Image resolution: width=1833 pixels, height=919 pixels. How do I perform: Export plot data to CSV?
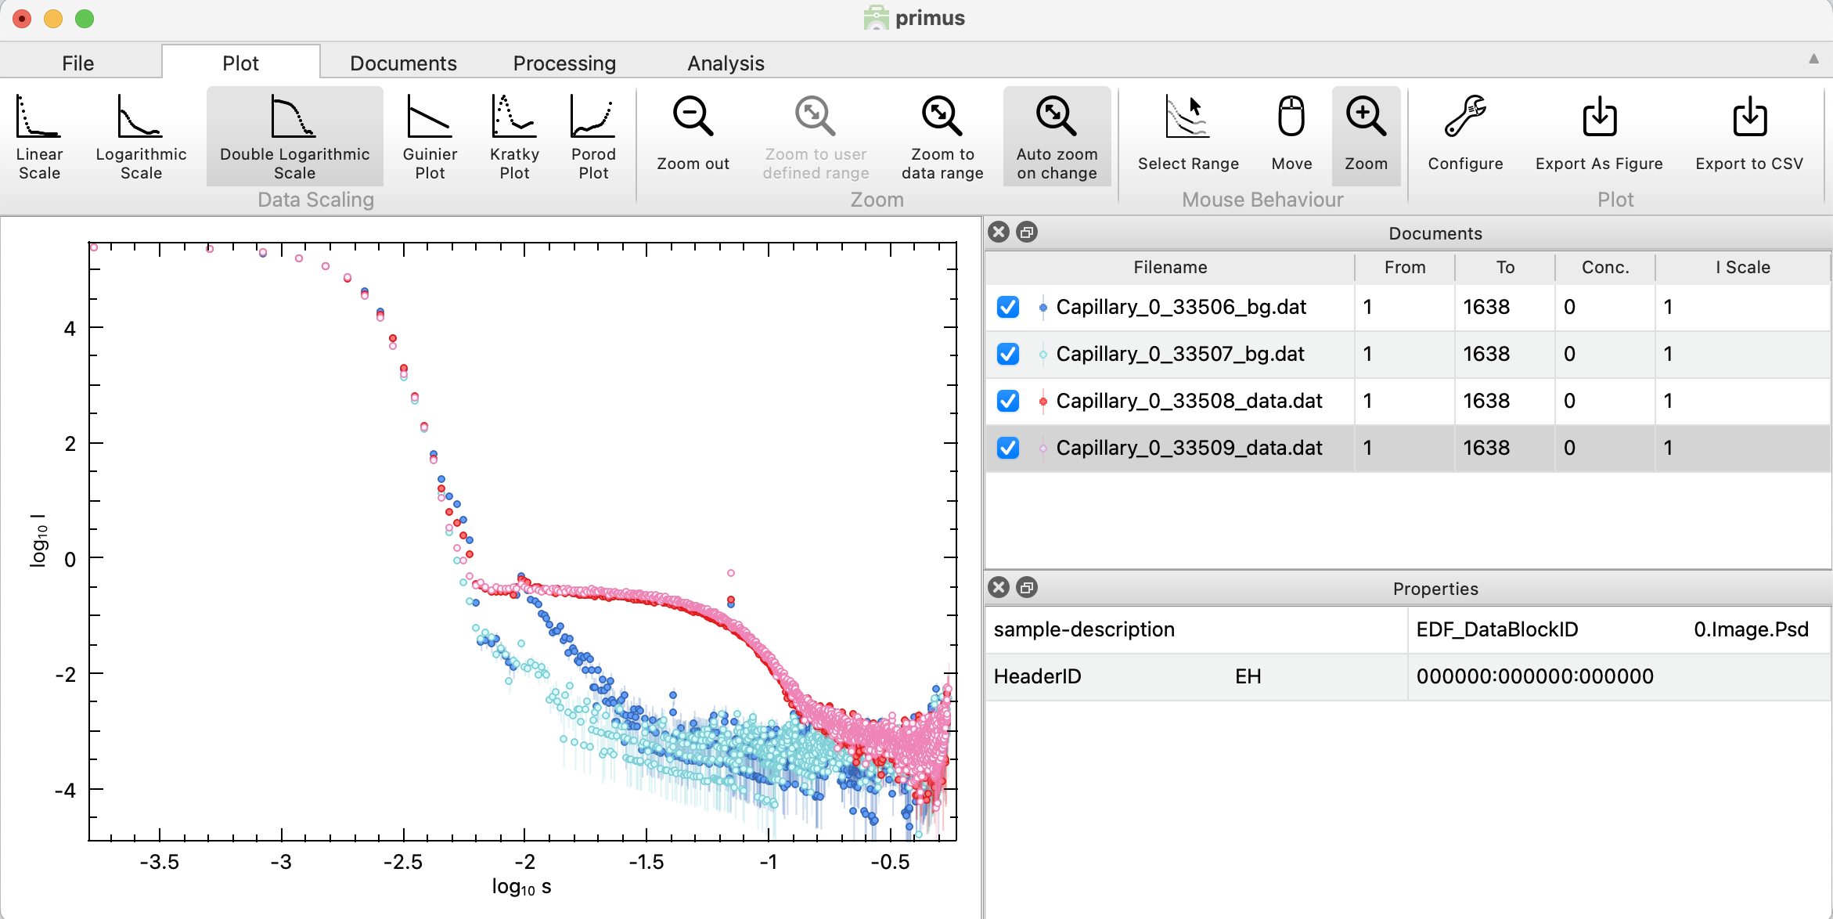[1749, 135]
